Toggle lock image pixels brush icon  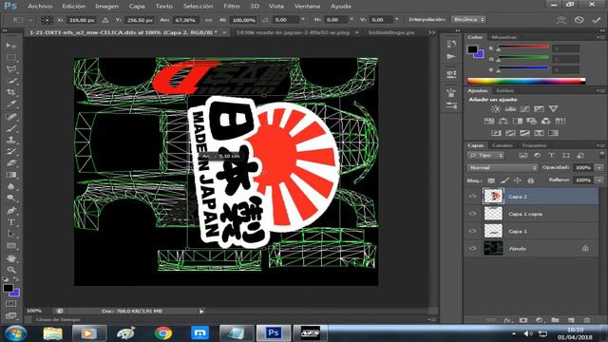(504, 180)
